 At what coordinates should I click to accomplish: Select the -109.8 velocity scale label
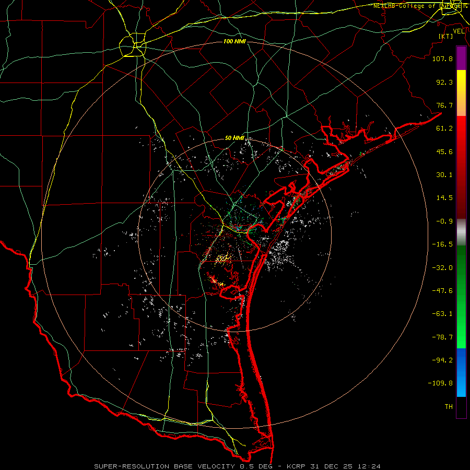pyautogui.click(x=440, y=383)
